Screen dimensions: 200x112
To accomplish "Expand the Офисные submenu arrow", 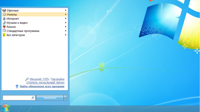I will click(66, 10).
